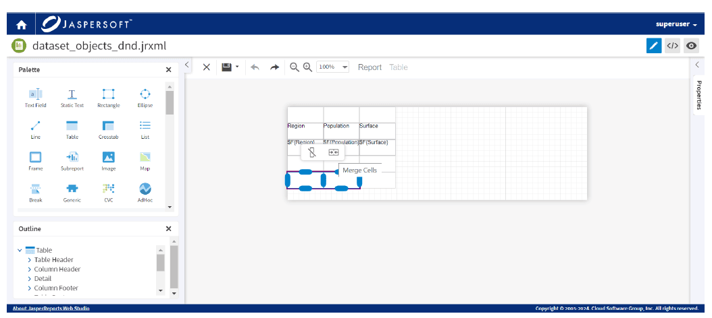
Task: Click the delete cell toolbar icon
Action: pos(311,152)
